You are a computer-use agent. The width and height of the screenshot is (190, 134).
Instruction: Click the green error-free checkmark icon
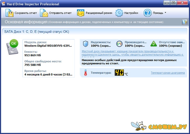[153, 44]
